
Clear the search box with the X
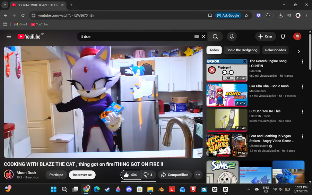203,36
